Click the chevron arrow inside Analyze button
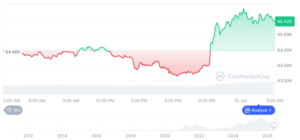 click(x=270, y=110)
